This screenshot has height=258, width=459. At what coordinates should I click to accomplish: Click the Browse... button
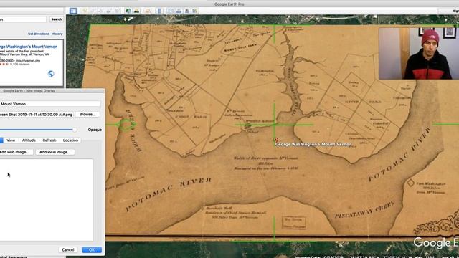pos(87,115)
